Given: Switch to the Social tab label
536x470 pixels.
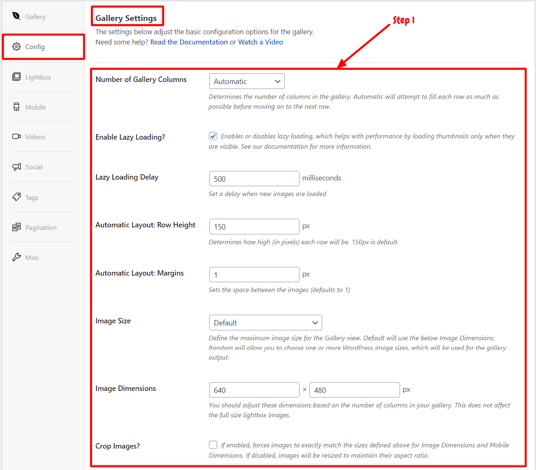Looking at the screenshot, I should point(34,167).
